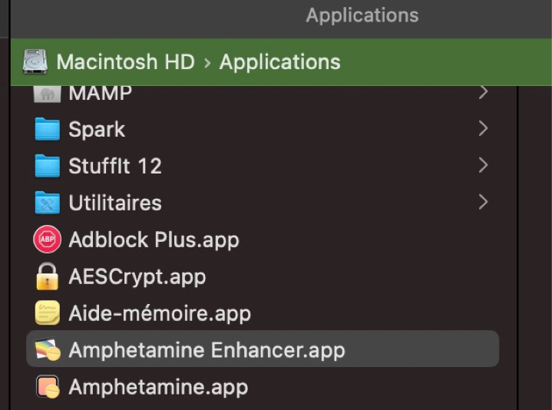552x410 pixels.
Task: Click the StuffIt 12 folder icon
Action: click(48, 166)
